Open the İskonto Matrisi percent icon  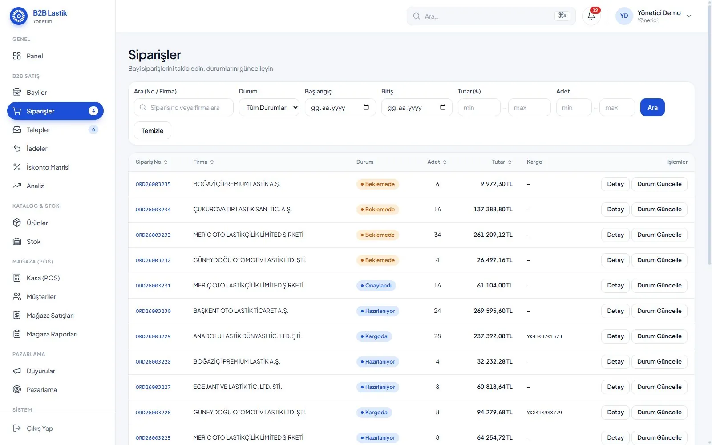[17, 167]
